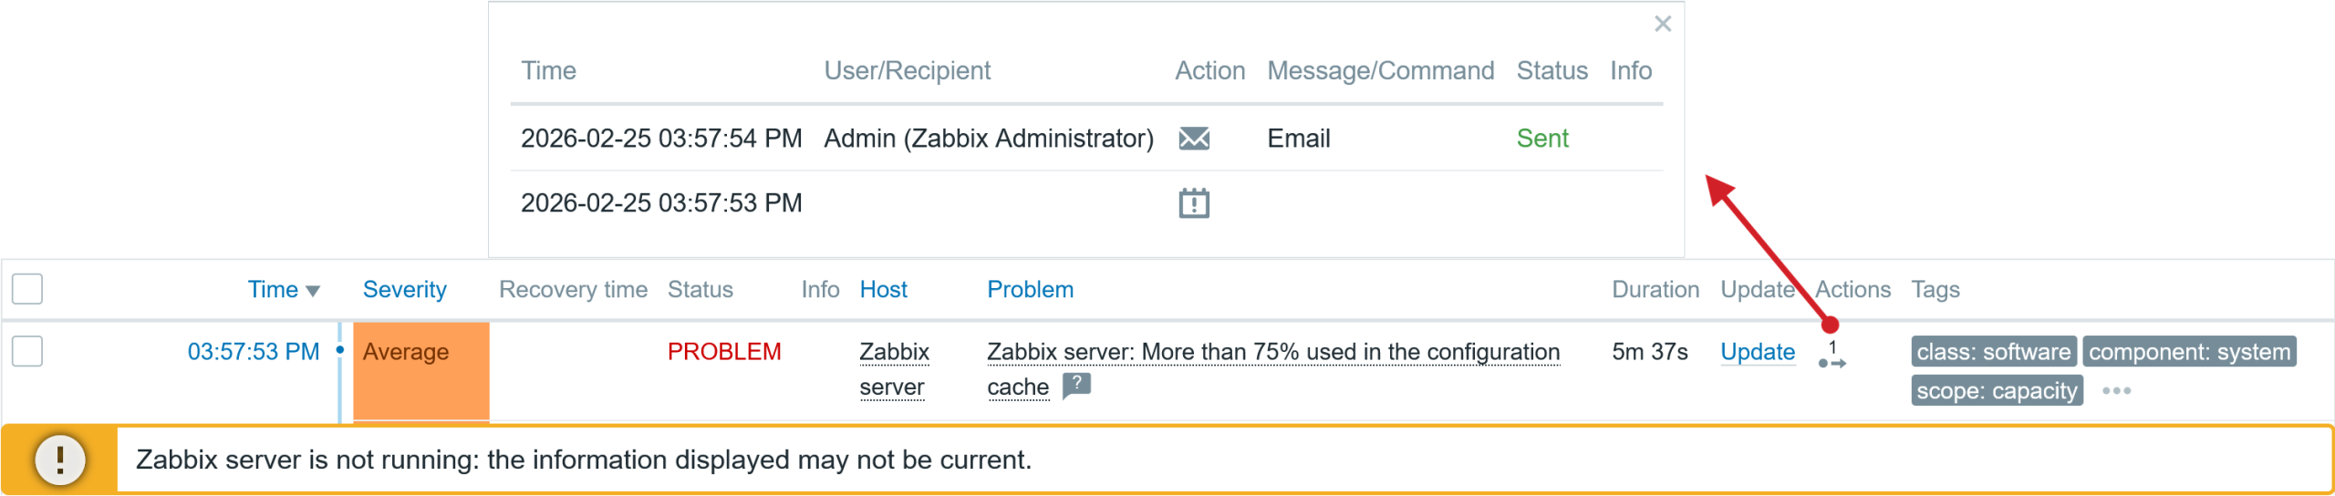
Task: Click the 'class: software' tag
Action: [x=1993, y=352]
